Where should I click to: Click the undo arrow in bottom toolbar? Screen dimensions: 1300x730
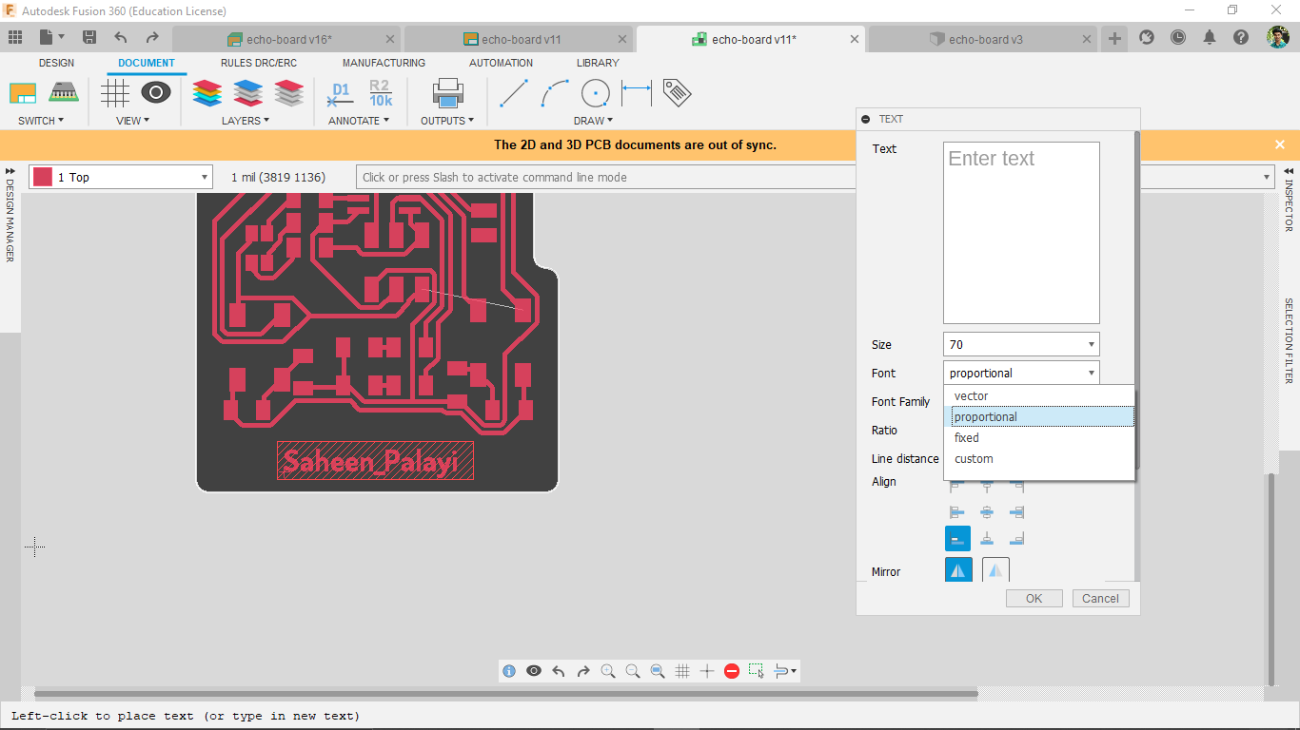pyautogui.click(x=559, y=671)
